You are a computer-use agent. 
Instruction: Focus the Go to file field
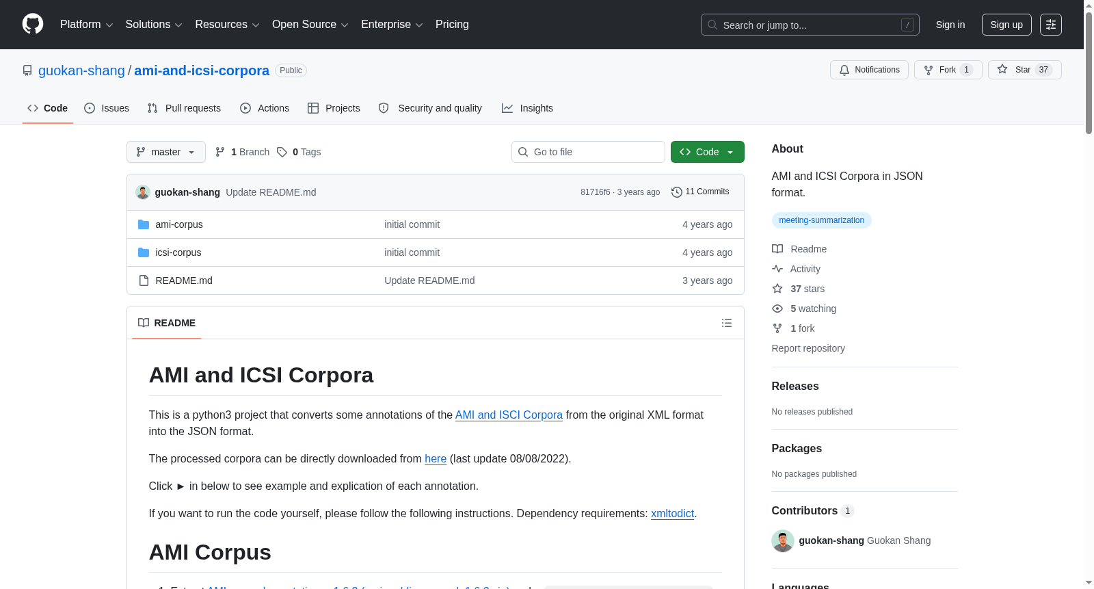(x=588, y=152)
